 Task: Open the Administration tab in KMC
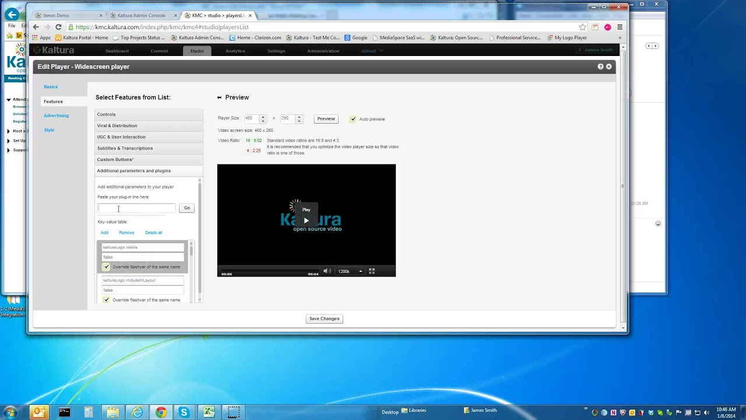coord(323,51)
